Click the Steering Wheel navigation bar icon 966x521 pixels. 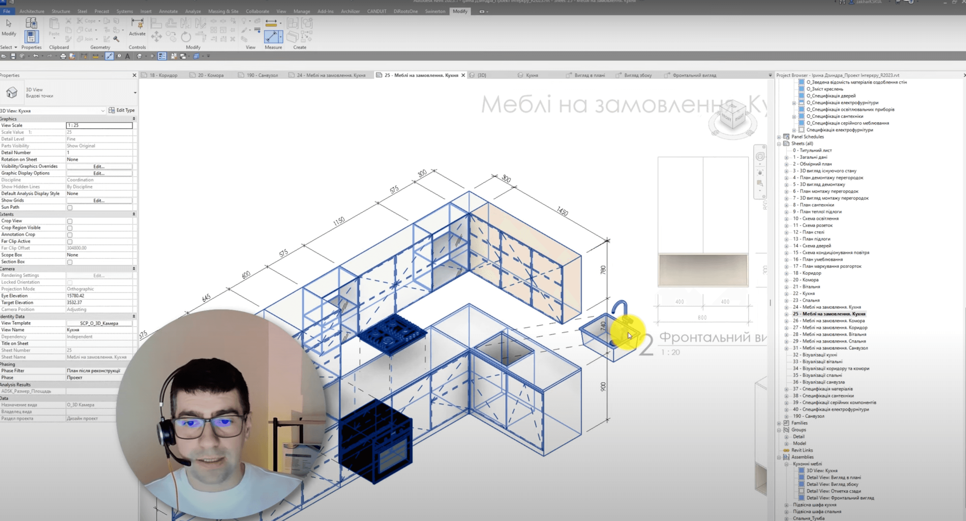[760, 156]
